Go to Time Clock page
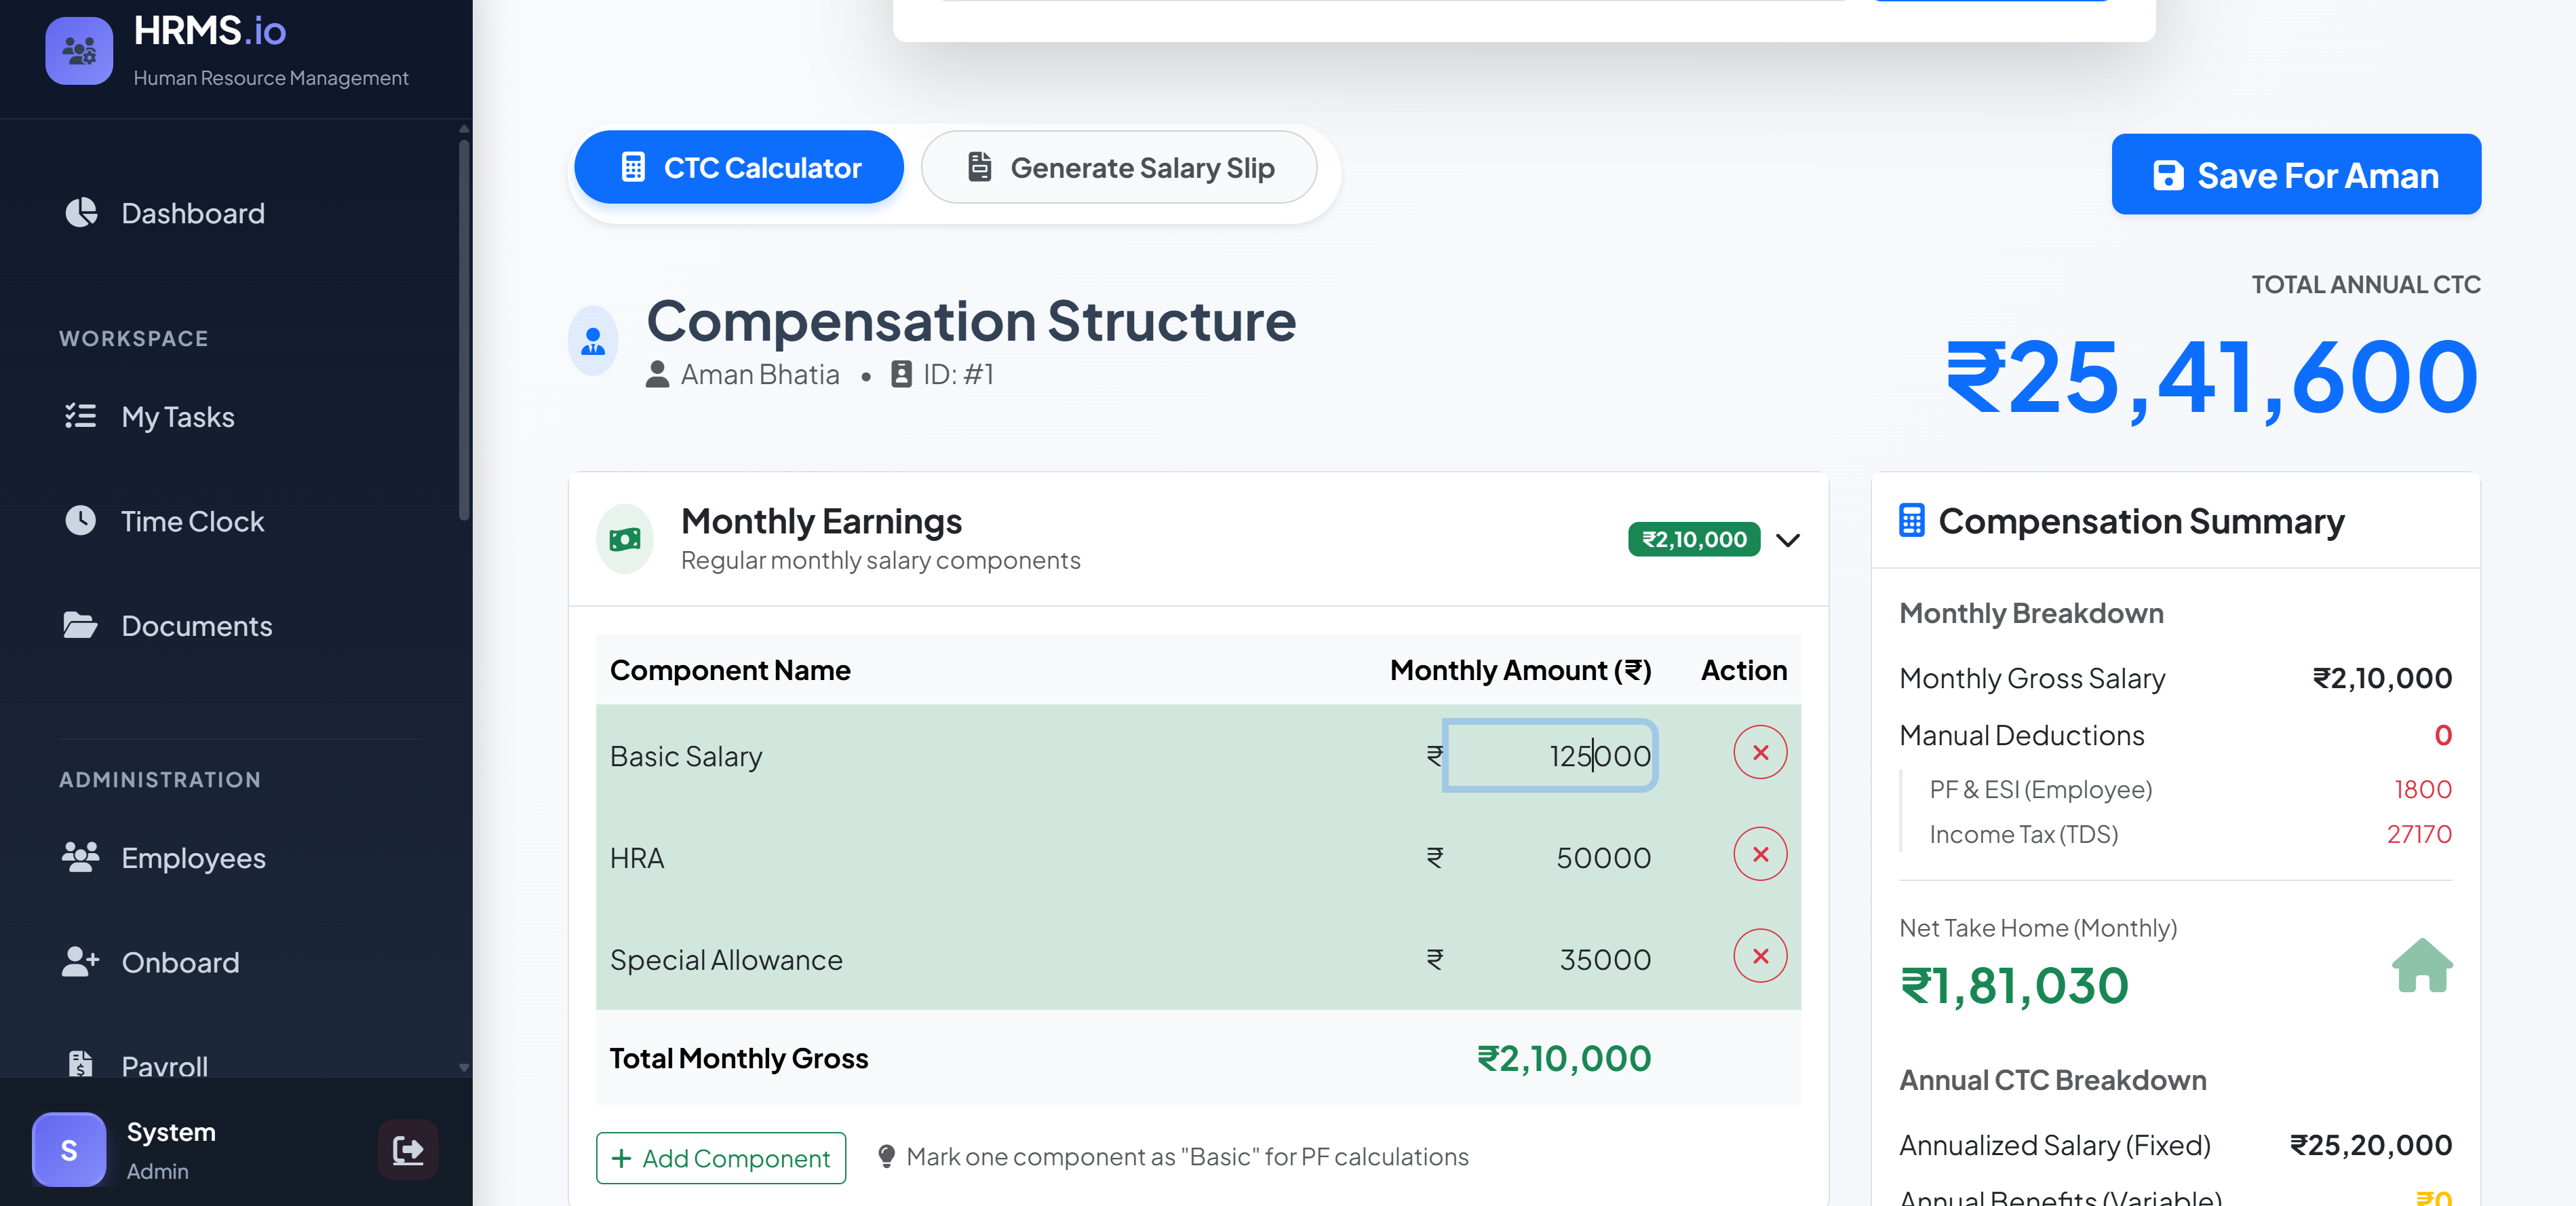This screenshot has width=2576, height=1206. click(192, 521)
